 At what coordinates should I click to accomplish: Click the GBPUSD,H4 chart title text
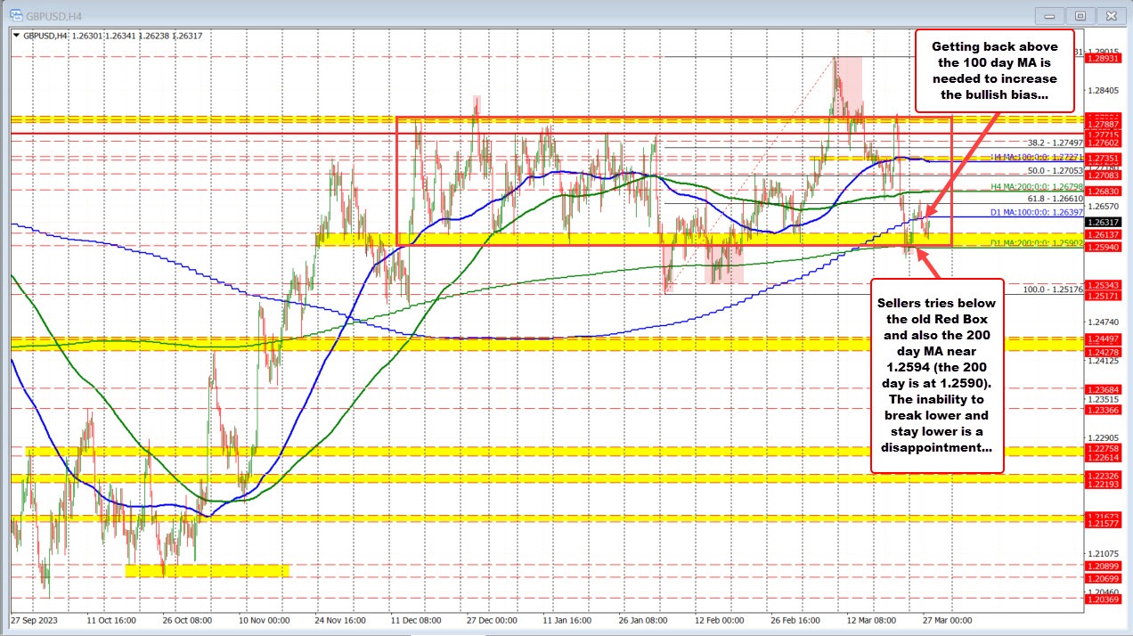[53, 15]
